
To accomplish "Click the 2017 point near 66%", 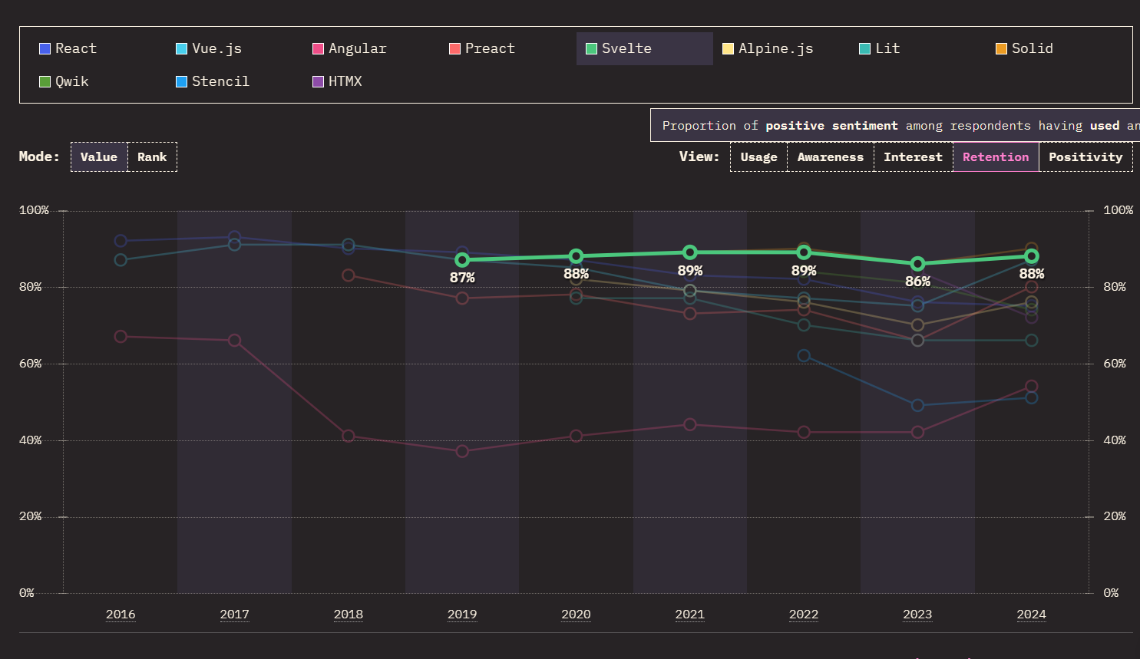I will (x=234, y=341).
